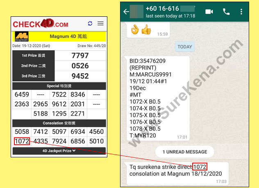Start a voice call in WhatsApp
This screenshot has height=188, width=259.
(226, 12)
